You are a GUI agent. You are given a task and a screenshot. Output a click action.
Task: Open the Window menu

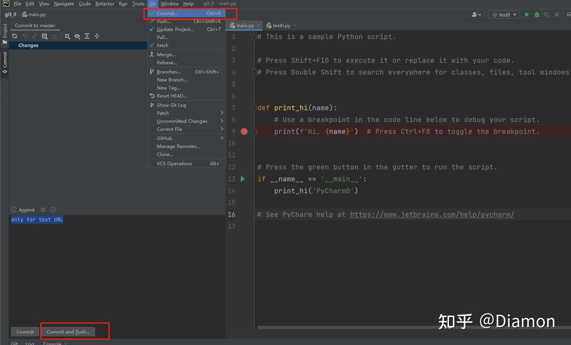169,4
